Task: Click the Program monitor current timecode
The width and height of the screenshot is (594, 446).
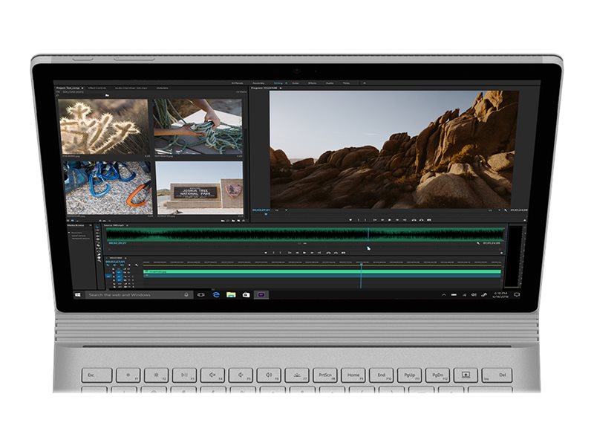Action: coord(261,210)
